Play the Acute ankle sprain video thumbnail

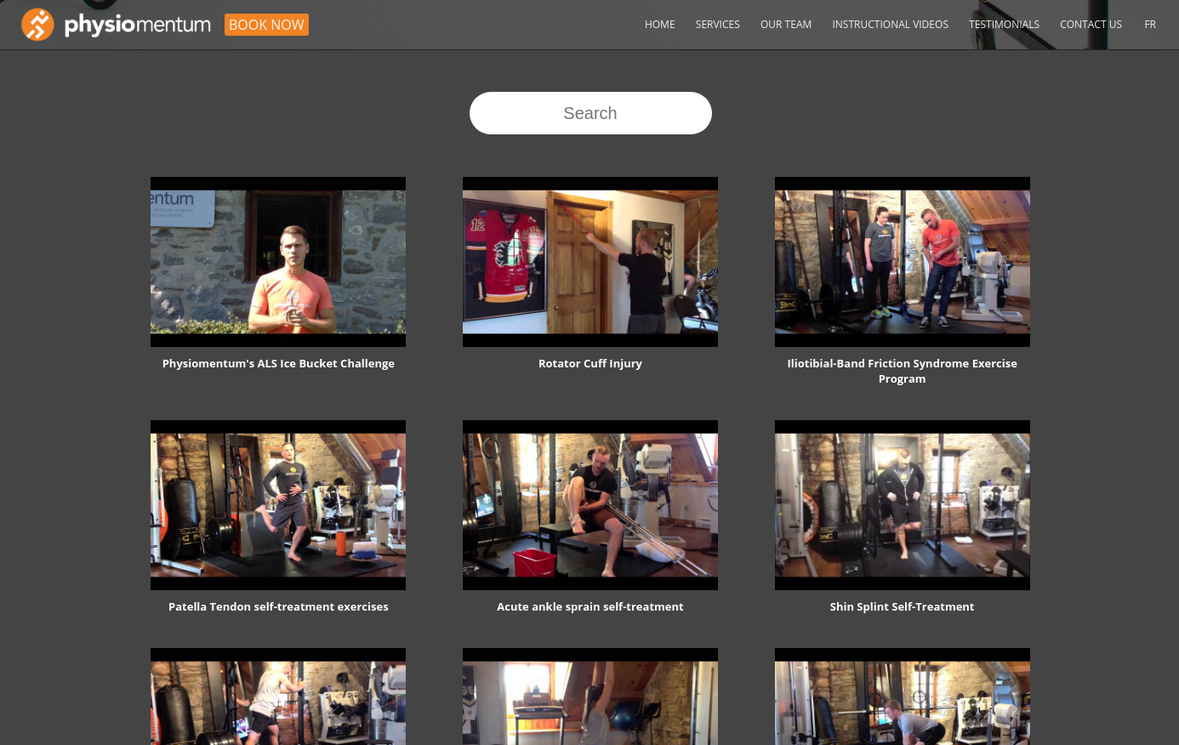pos(590,505)
